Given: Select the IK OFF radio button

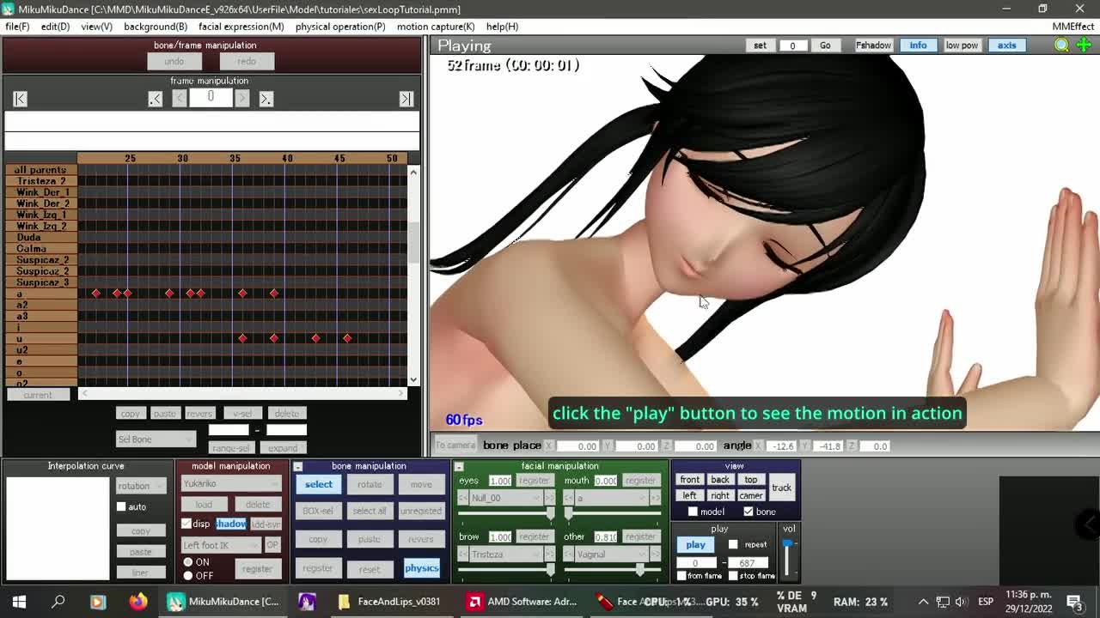Looking at the screenshot, I should coord(188,575).
